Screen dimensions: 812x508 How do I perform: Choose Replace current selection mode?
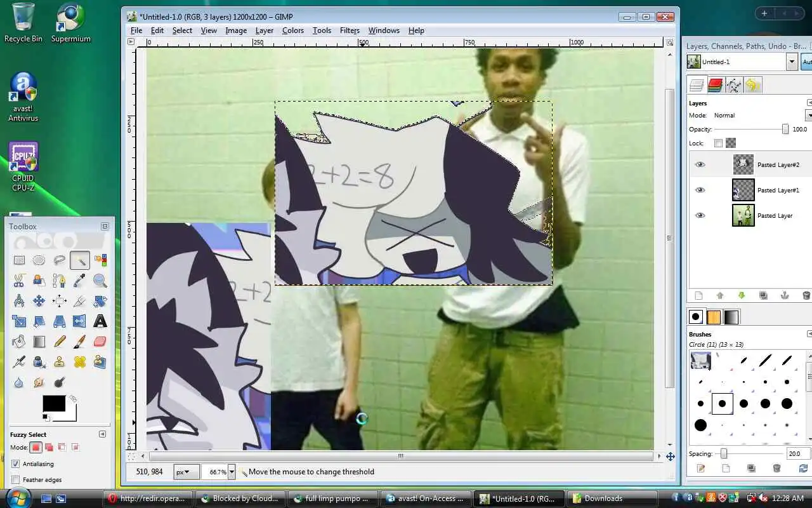click(36, 447)
